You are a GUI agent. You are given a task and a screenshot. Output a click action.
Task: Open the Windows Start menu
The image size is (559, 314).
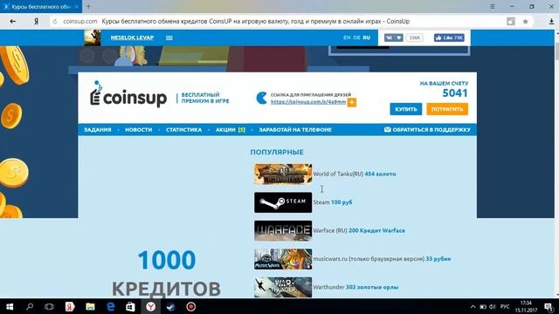(x=10, y=306)
